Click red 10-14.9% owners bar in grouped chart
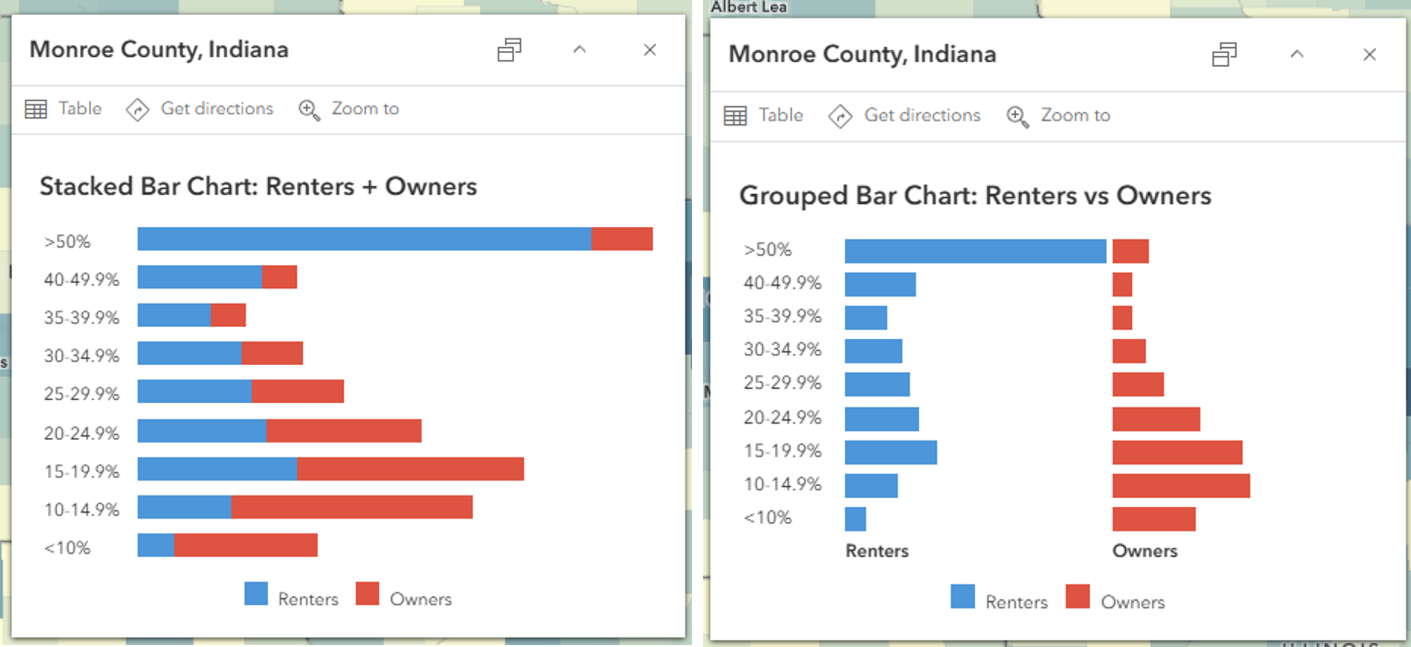Viewport: 1411px width, 647px height. click(1181, 486)
